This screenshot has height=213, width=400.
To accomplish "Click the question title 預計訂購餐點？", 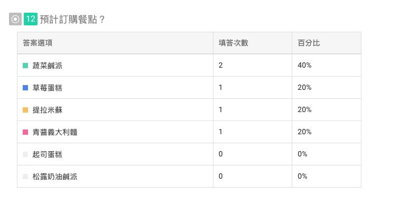I will (x=72, y=20).
